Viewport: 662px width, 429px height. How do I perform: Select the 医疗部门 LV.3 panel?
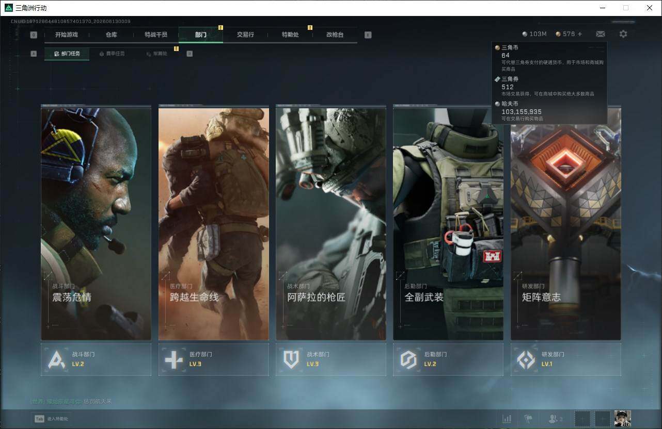214,359
